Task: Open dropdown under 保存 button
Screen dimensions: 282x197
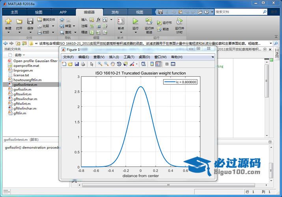Action: coord(30,32)
